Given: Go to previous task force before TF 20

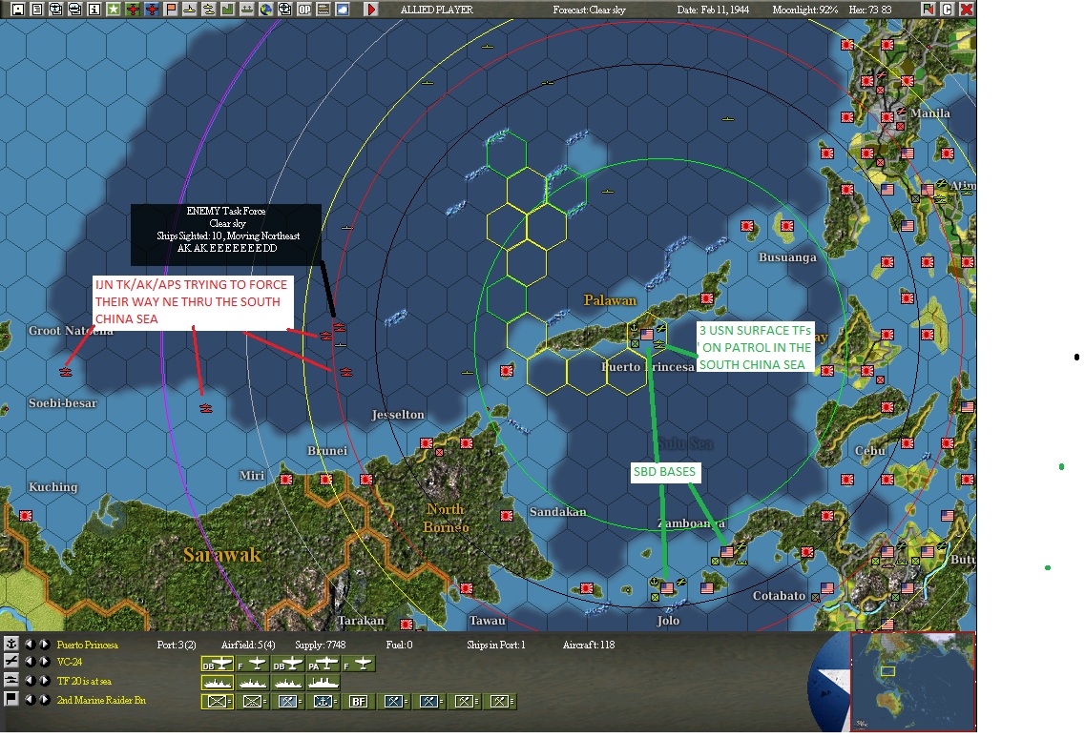Looking at the screenshot, I should [x=30, y=681].
